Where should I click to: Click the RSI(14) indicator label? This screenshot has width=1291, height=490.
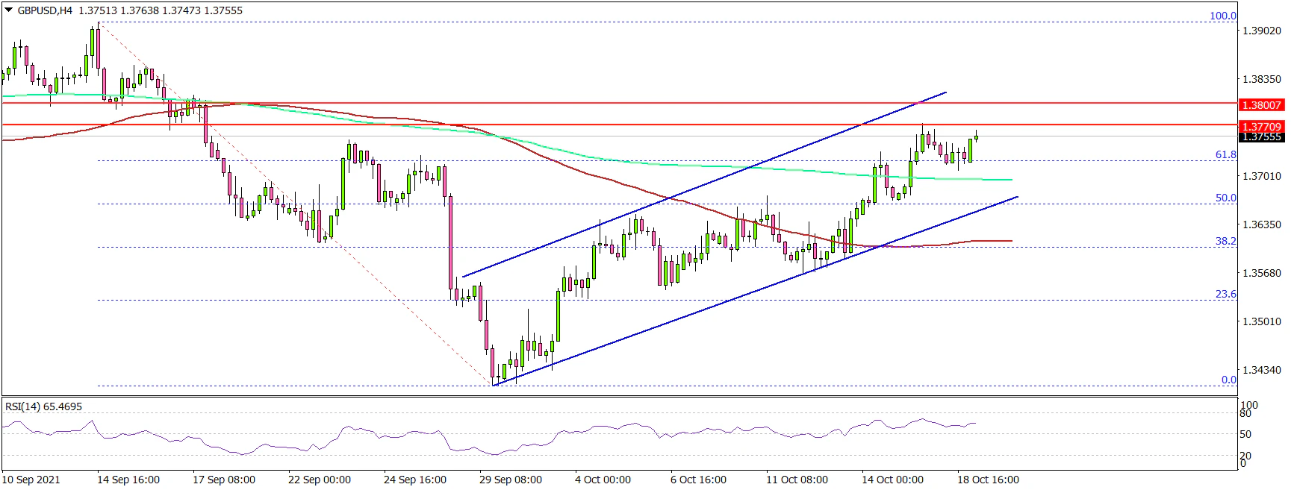(x=43, y=406)
